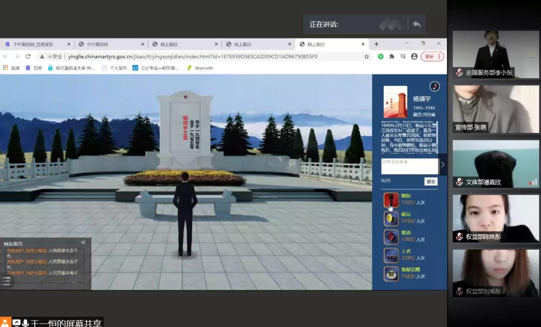Click the reply arrow in speaking bar
Viewport: 541px width, 327px height.
point(416,24)
